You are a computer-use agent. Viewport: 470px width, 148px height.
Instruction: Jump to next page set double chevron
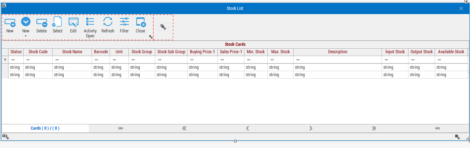point(374,128)
